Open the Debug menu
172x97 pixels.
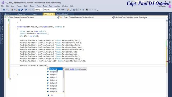tap(32, 6)
